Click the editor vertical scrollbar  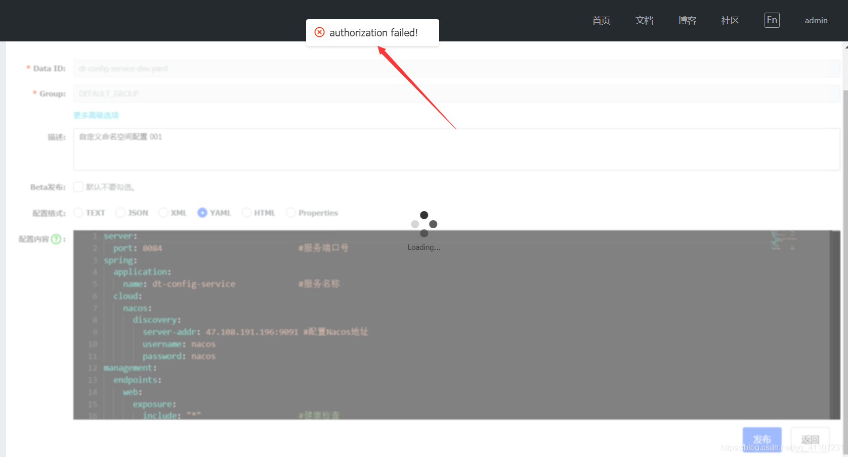[835, 325]
